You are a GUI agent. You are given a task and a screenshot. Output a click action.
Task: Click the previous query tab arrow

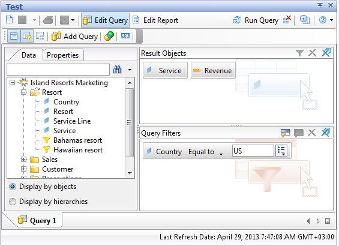point(308,221)
